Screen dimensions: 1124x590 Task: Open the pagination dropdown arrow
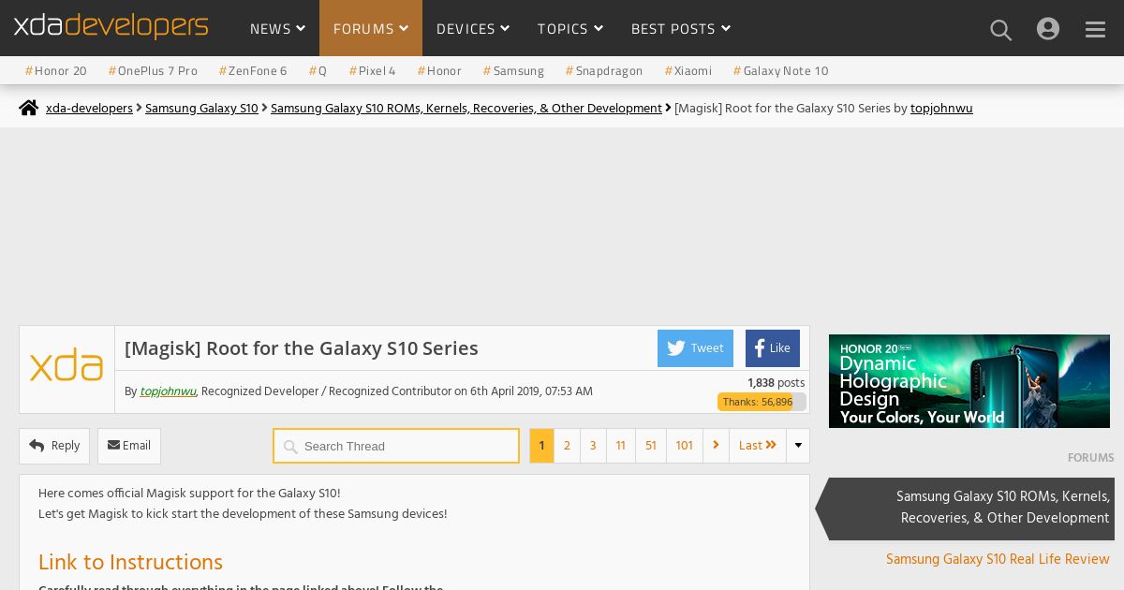tap(798, 446)
